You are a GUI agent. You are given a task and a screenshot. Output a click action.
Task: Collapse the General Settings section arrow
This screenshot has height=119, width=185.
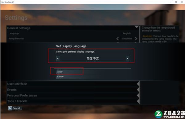pyautogui.click(x=137, y=27)
